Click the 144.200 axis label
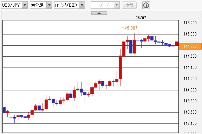This screenshot has height=134, width=202. (190, 79)
